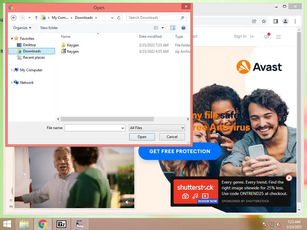Select Desktop under Favorites
The width and height of the screenshot is (307, 230).
[29, 45]
